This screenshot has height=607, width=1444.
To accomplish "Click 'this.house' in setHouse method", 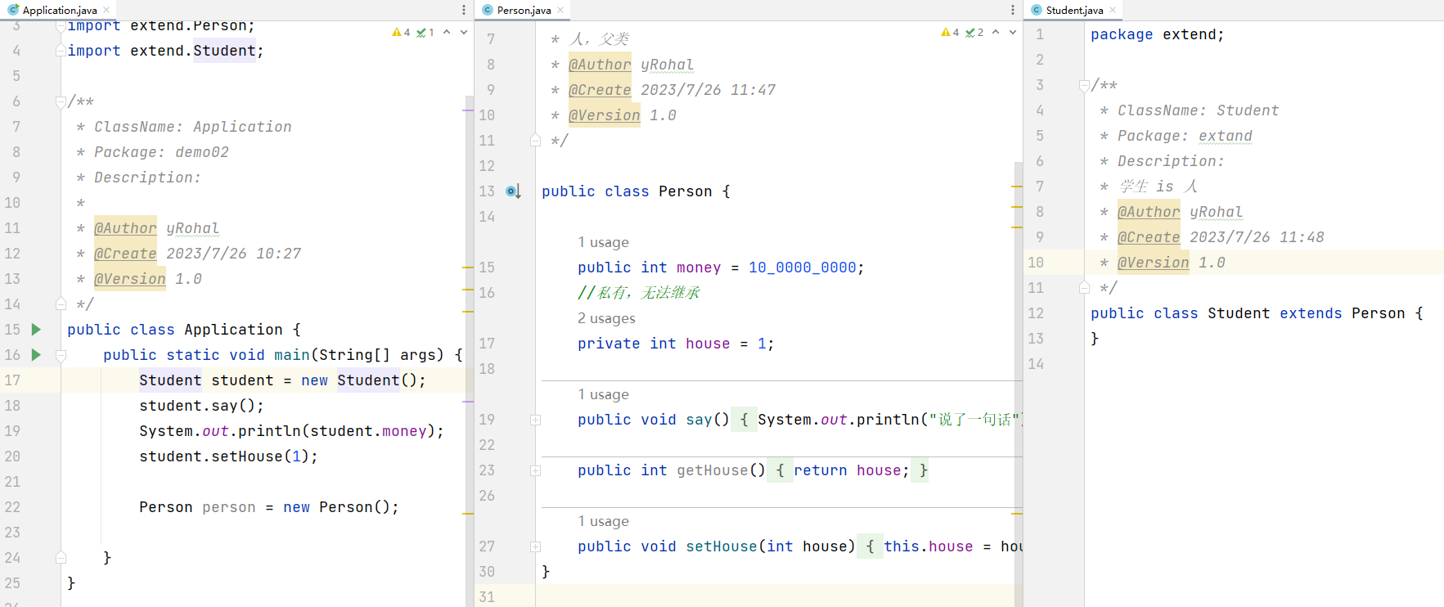I will (x=929, y=546).
